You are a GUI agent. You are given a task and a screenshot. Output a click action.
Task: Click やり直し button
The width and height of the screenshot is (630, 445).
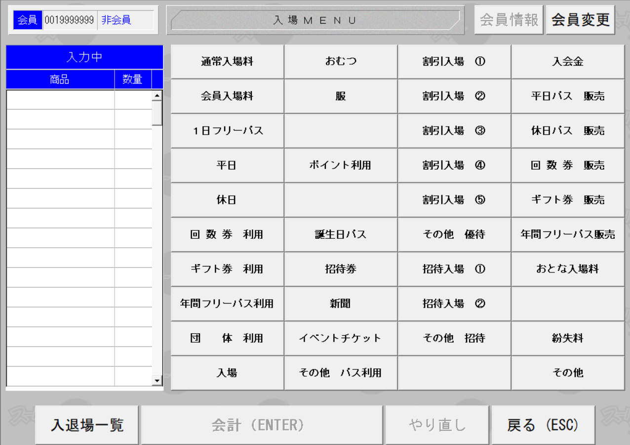(437, 425)
